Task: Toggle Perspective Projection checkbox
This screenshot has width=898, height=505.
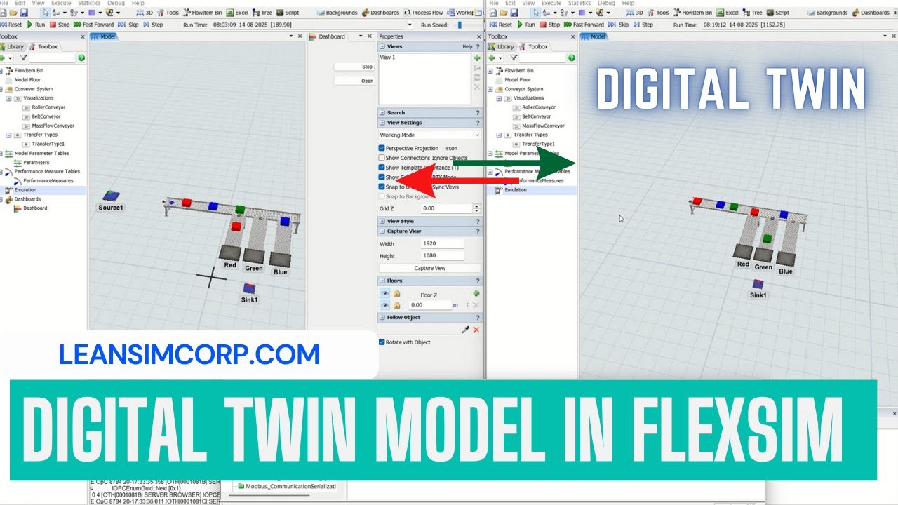Action: coord(382,148)
